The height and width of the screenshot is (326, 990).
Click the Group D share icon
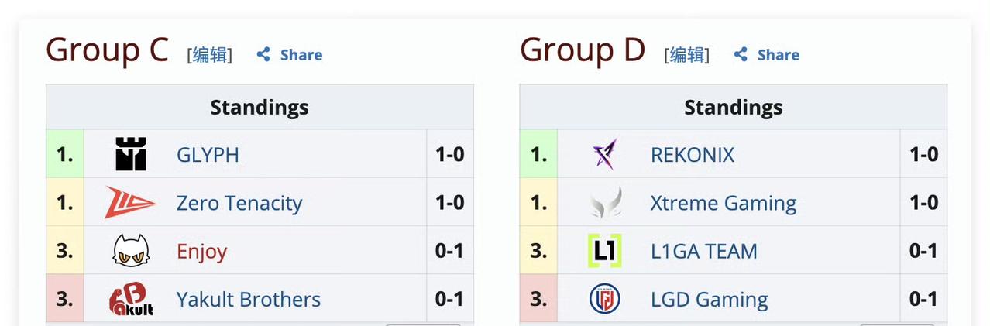click(x=741, y=54)
